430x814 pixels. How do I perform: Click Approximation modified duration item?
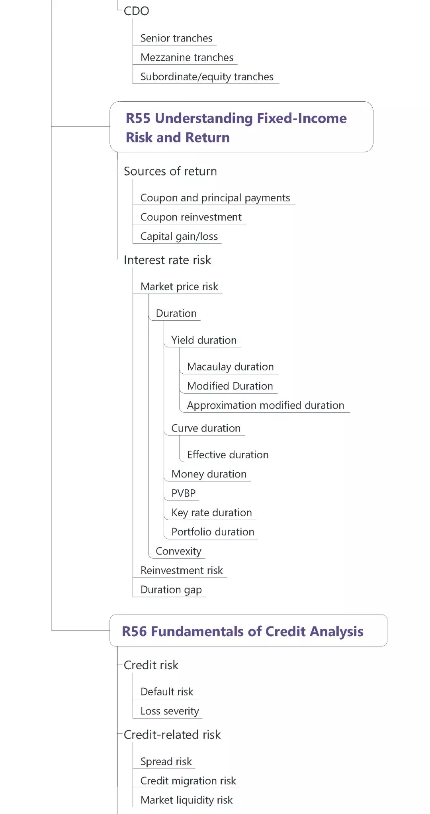click(265, 405)
